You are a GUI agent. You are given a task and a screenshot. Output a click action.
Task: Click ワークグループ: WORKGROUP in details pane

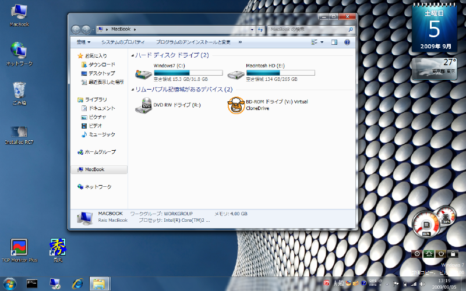(x=162, y=214)
